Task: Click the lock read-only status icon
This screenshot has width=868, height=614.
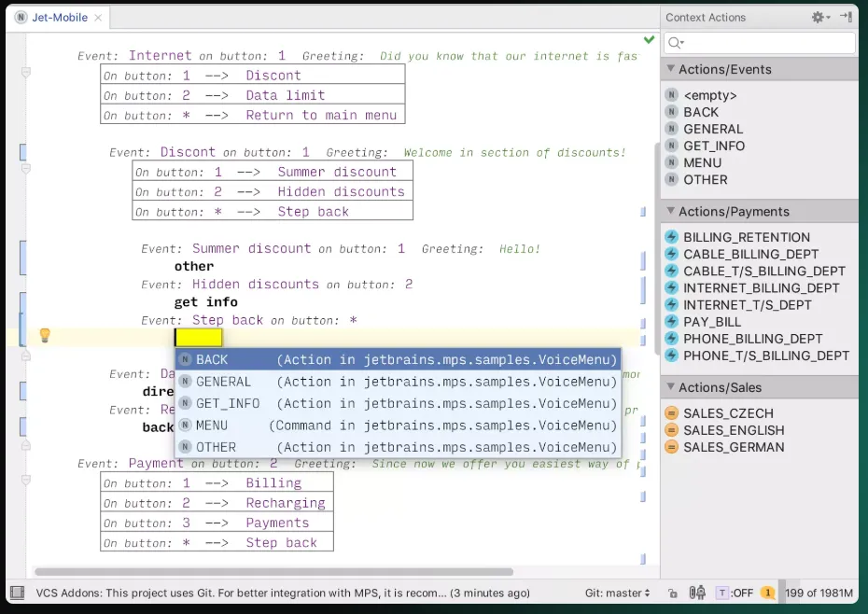Action: click(672, 593)
